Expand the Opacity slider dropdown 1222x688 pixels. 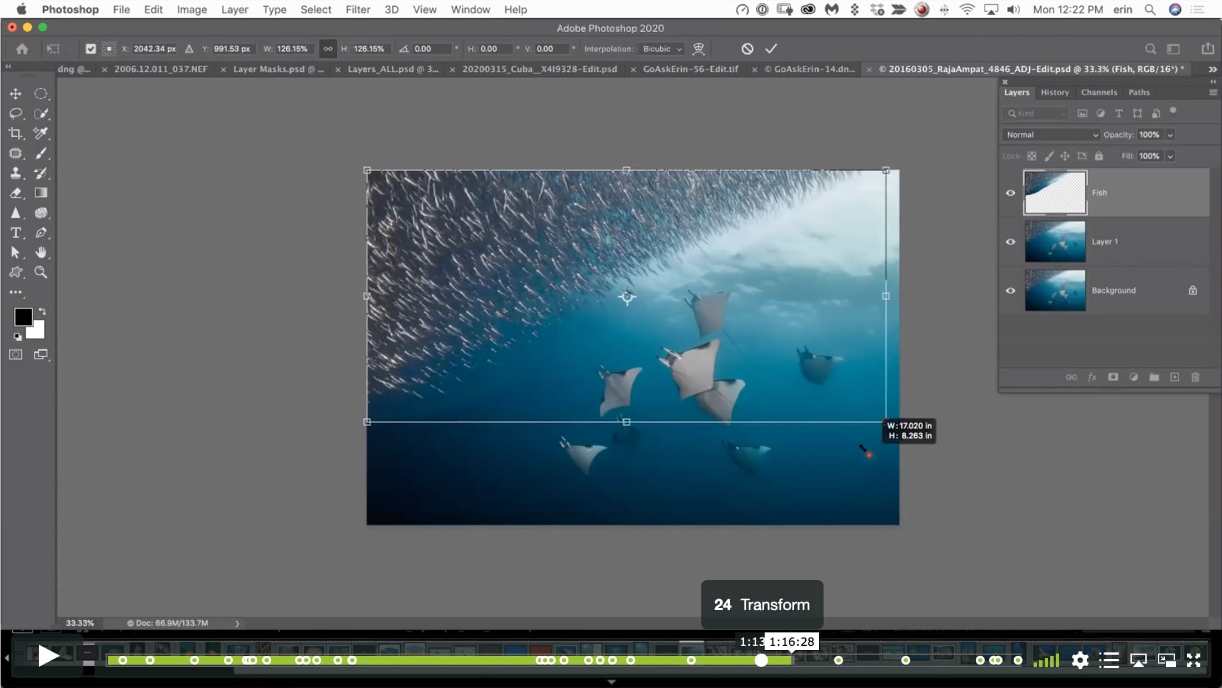(x=1170, y=134)
